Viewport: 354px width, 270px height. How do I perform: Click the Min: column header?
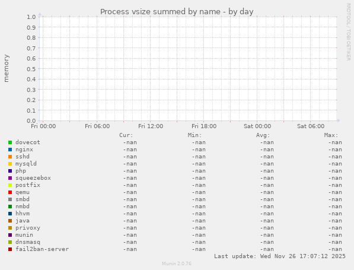(x=194, y=135)
